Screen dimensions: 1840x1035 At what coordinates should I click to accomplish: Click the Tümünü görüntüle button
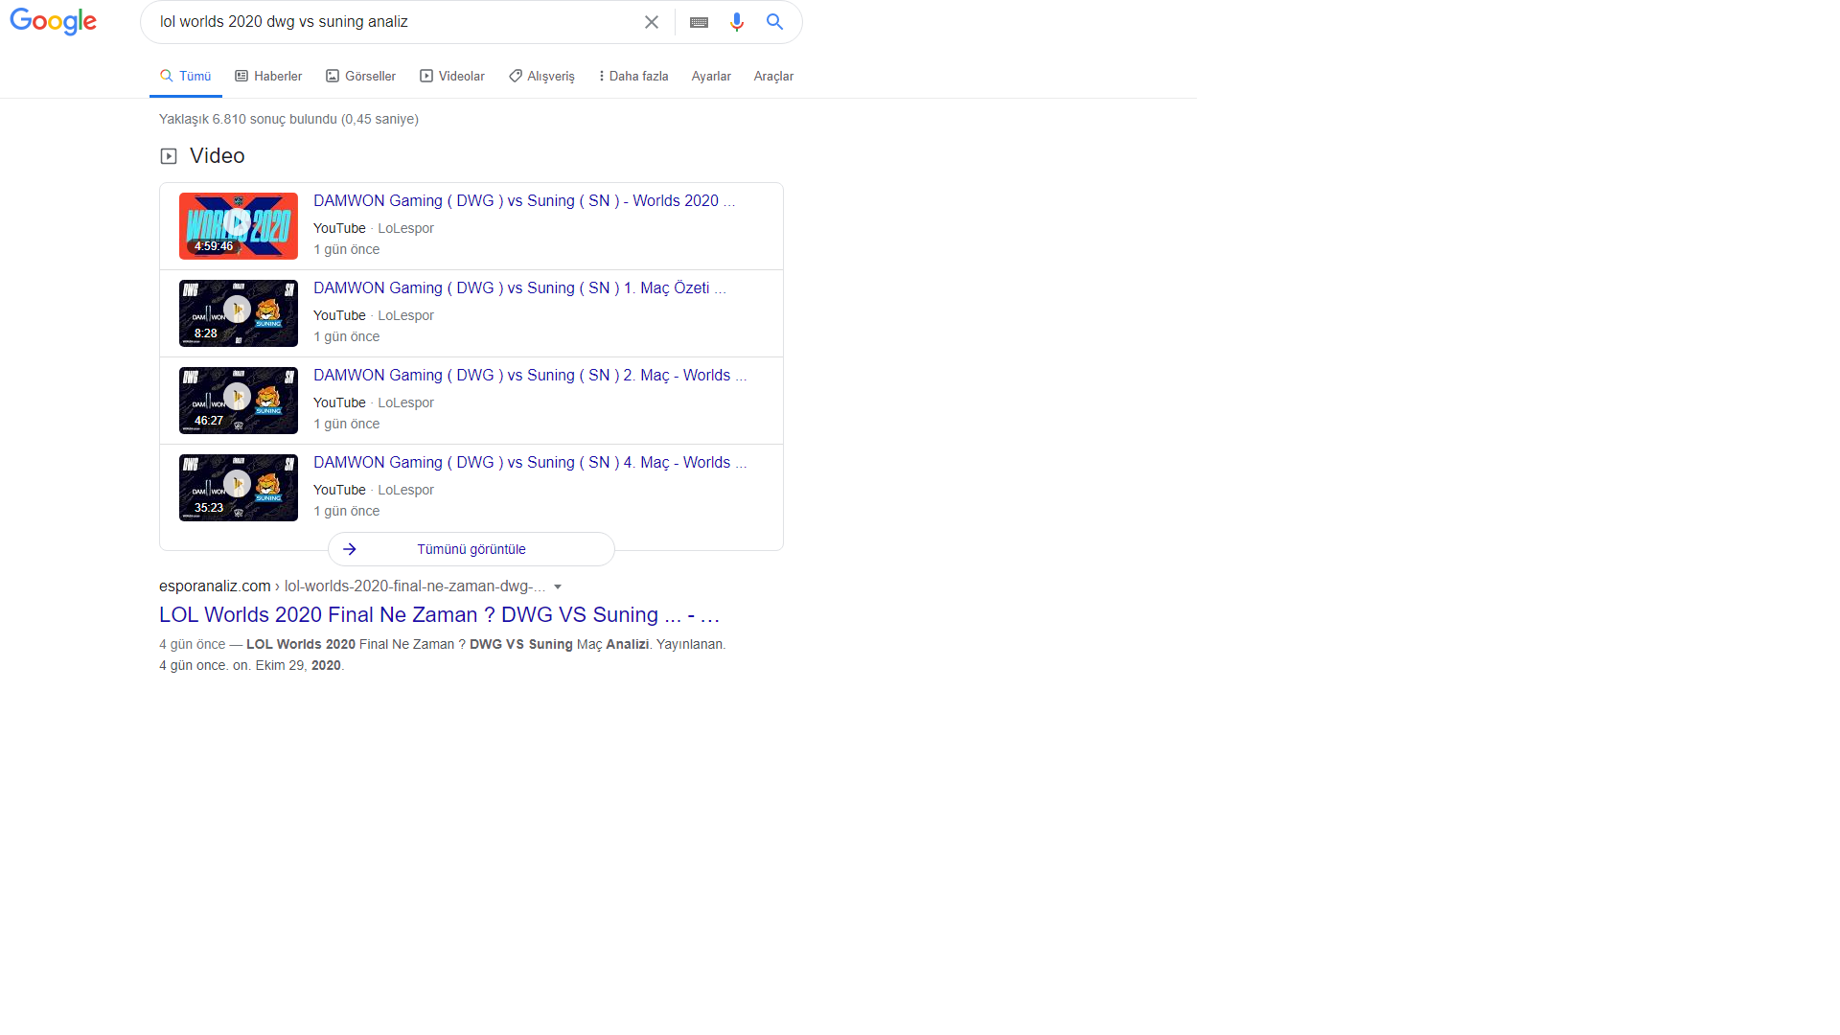tap(471, 548)
